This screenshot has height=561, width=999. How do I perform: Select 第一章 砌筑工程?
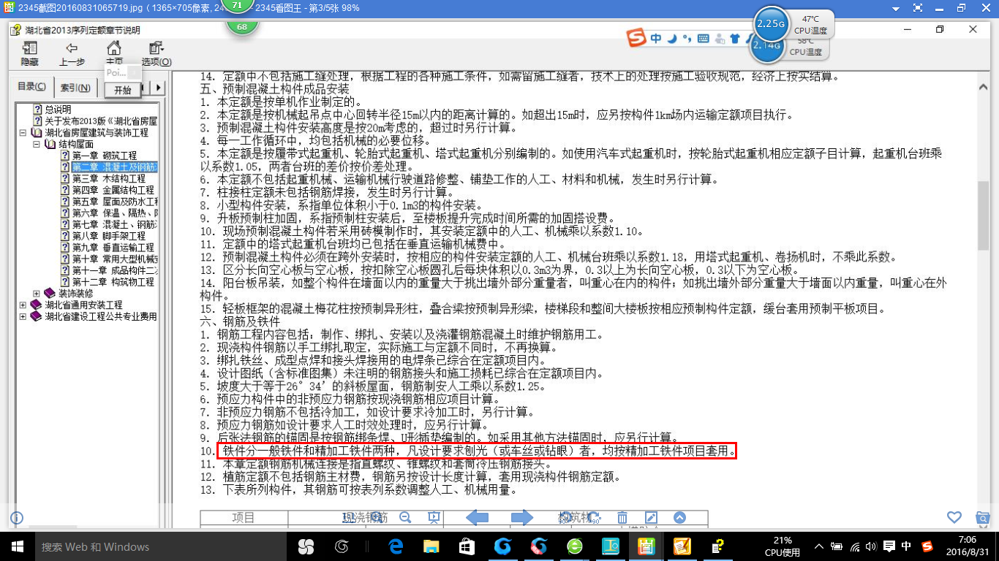104,156
